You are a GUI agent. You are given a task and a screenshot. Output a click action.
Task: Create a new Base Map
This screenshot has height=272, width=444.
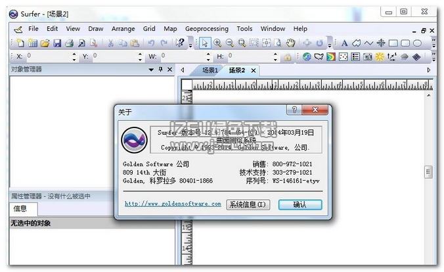[x=319, y=57]
